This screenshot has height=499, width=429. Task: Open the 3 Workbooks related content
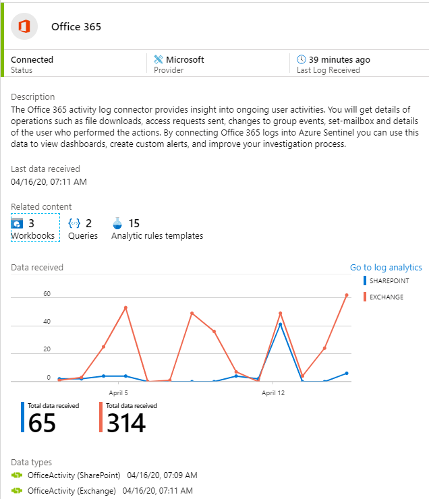35,229
